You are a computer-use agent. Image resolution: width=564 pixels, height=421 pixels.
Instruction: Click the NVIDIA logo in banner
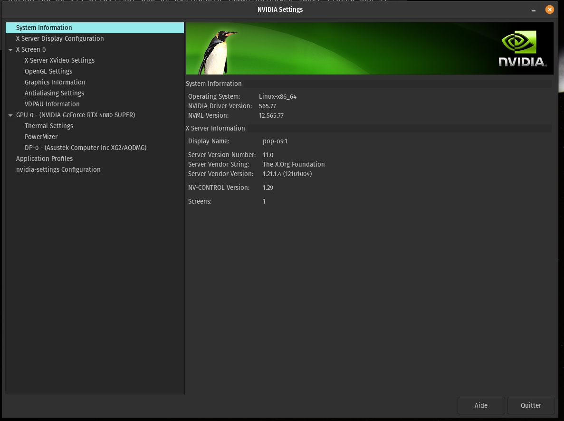[x=522, y=49]
